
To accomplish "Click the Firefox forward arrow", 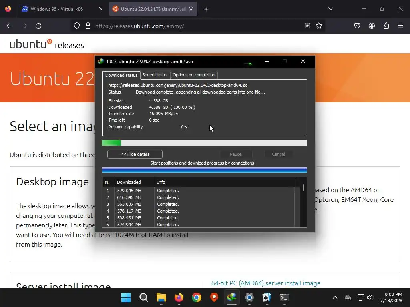I will click(24, 26).
